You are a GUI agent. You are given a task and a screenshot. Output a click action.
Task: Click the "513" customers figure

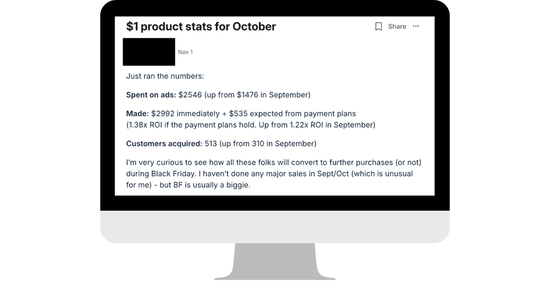211,144
